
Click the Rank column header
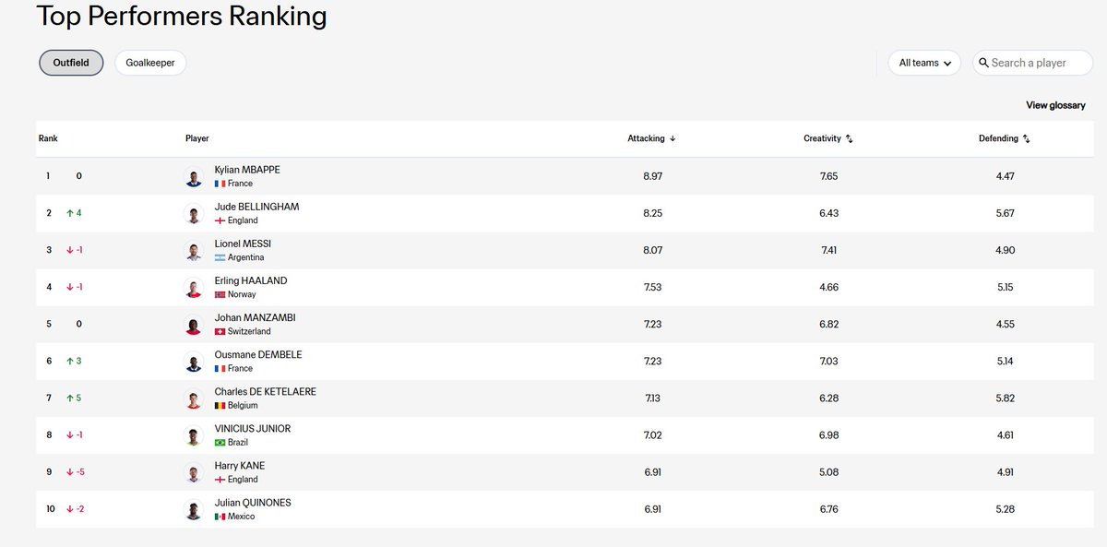(x=48, y=138)
